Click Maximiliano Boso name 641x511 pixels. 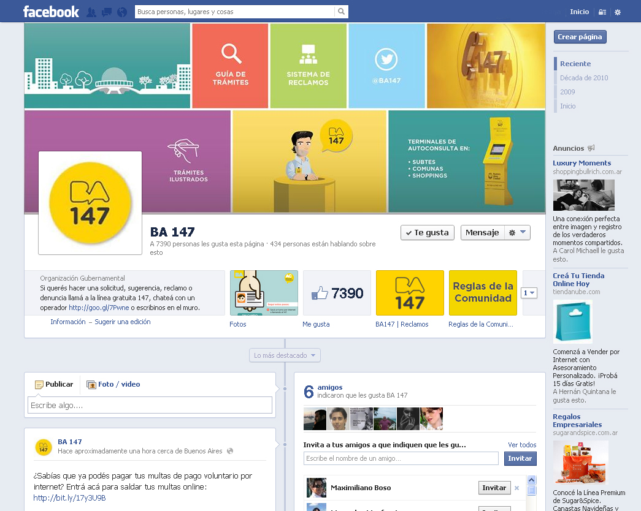[x=361, y=488]
